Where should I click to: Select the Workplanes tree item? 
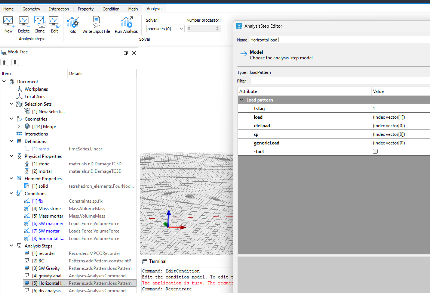pos(36,89)
